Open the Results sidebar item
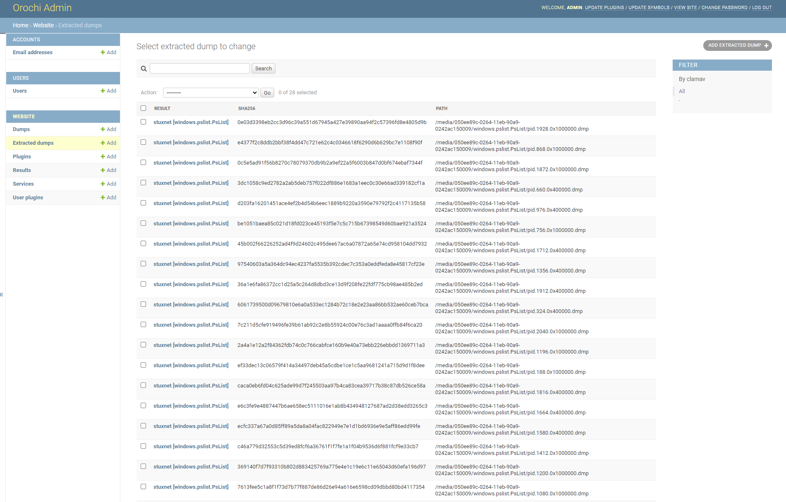The image size is (786, 502). click(x=22, y=170)
